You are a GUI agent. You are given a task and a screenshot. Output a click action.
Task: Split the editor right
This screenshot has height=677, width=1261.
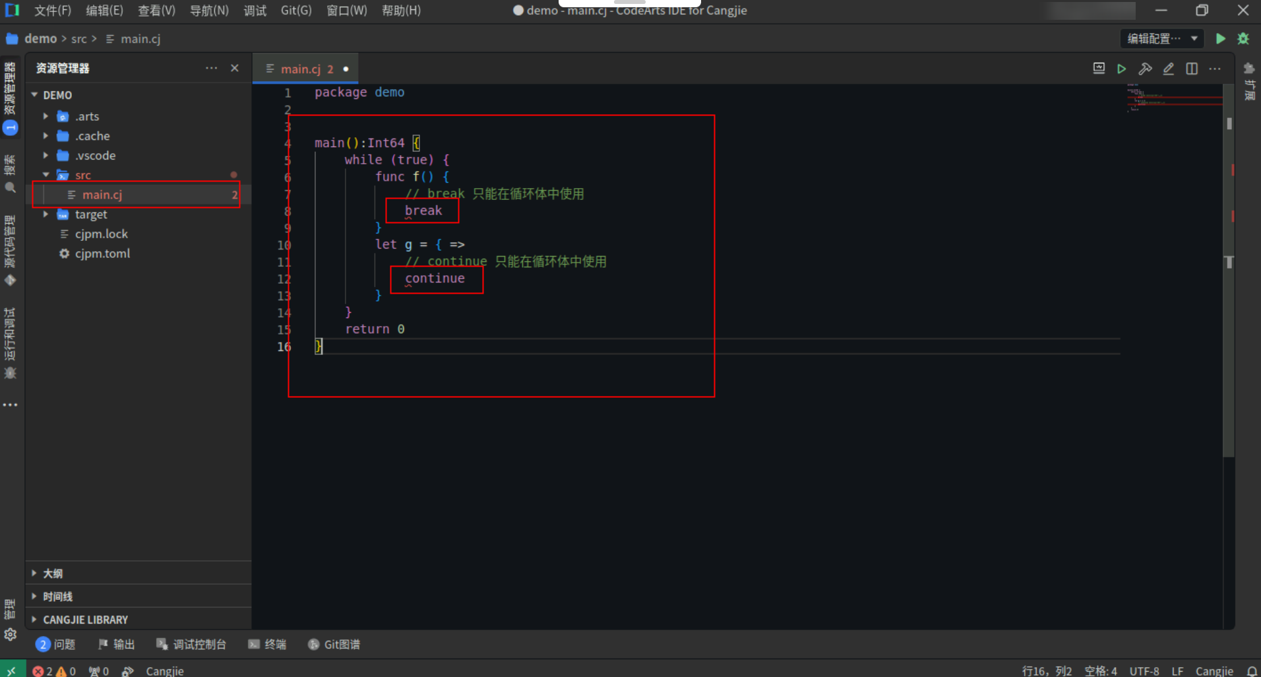click(x=1192, y=69)
